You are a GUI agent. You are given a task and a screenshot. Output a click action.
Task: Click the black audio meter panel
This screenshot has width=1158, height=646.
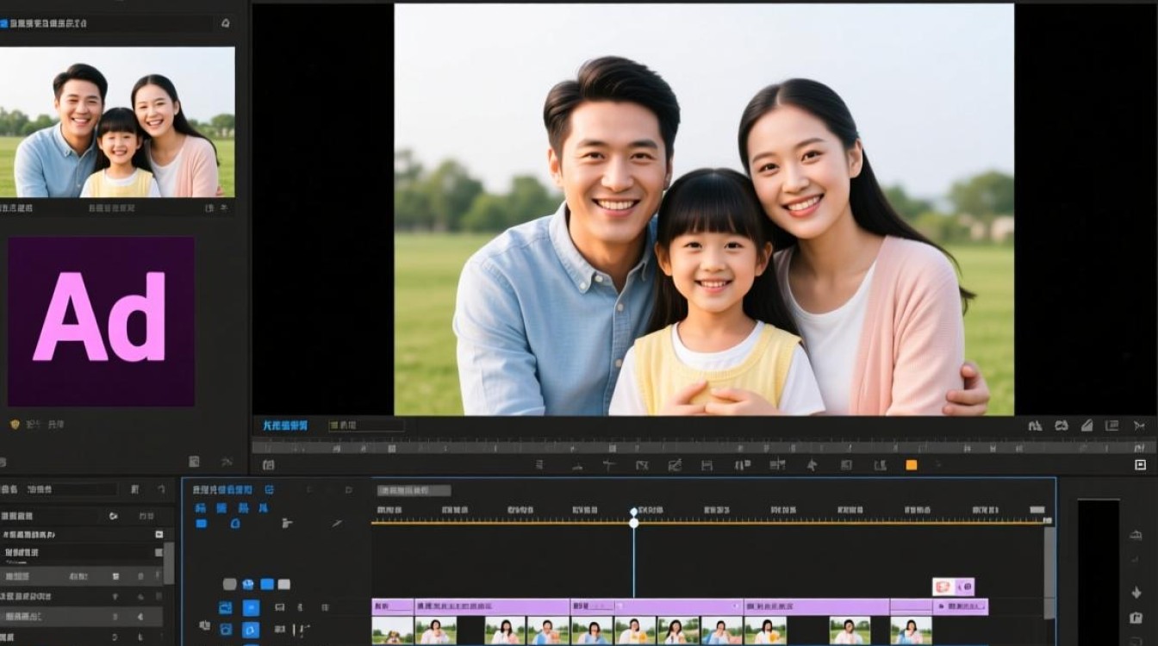[x=1099, y=572]
